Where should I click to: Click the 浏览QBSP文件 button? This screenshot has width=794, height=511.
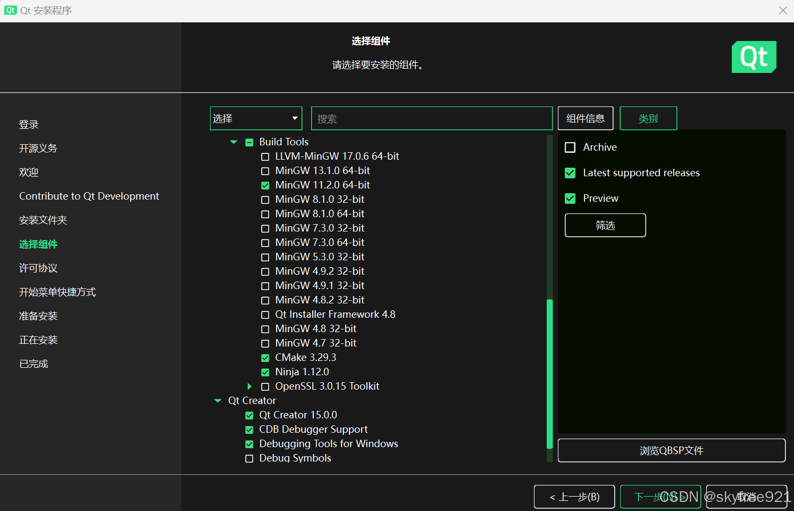(x=672, y=450)
